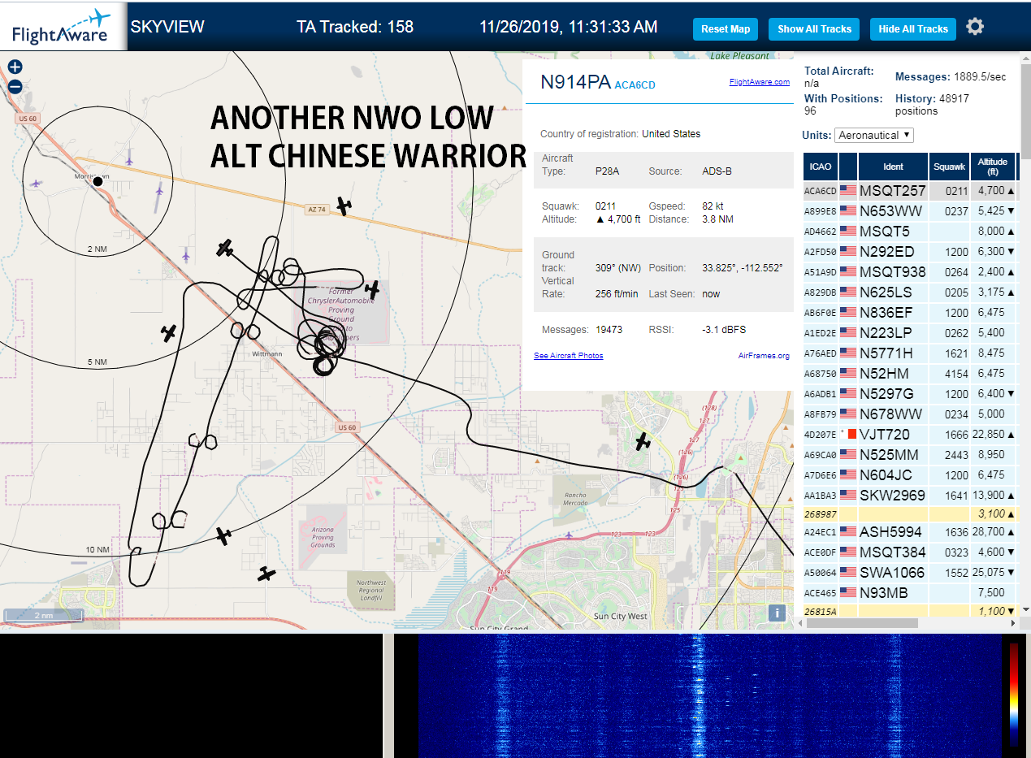Click the vertical scrollbar down arrow
1031x758 pixels.
click(1025, 610)
